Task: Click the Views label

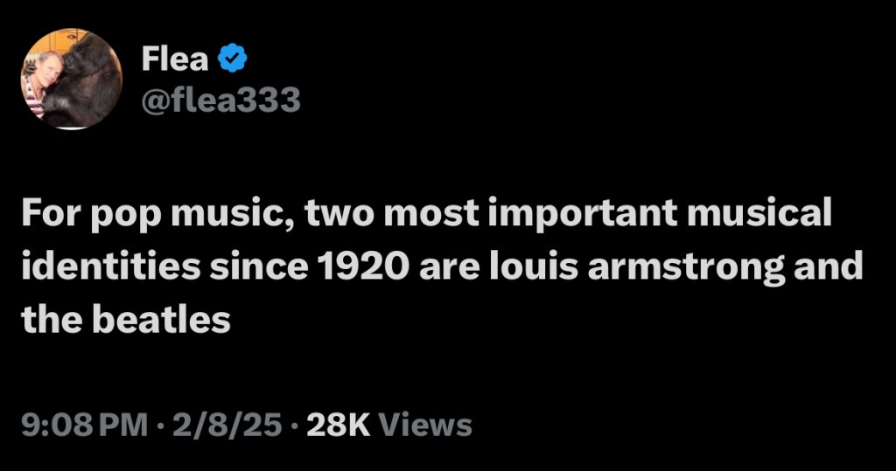Action: [428, 426]
